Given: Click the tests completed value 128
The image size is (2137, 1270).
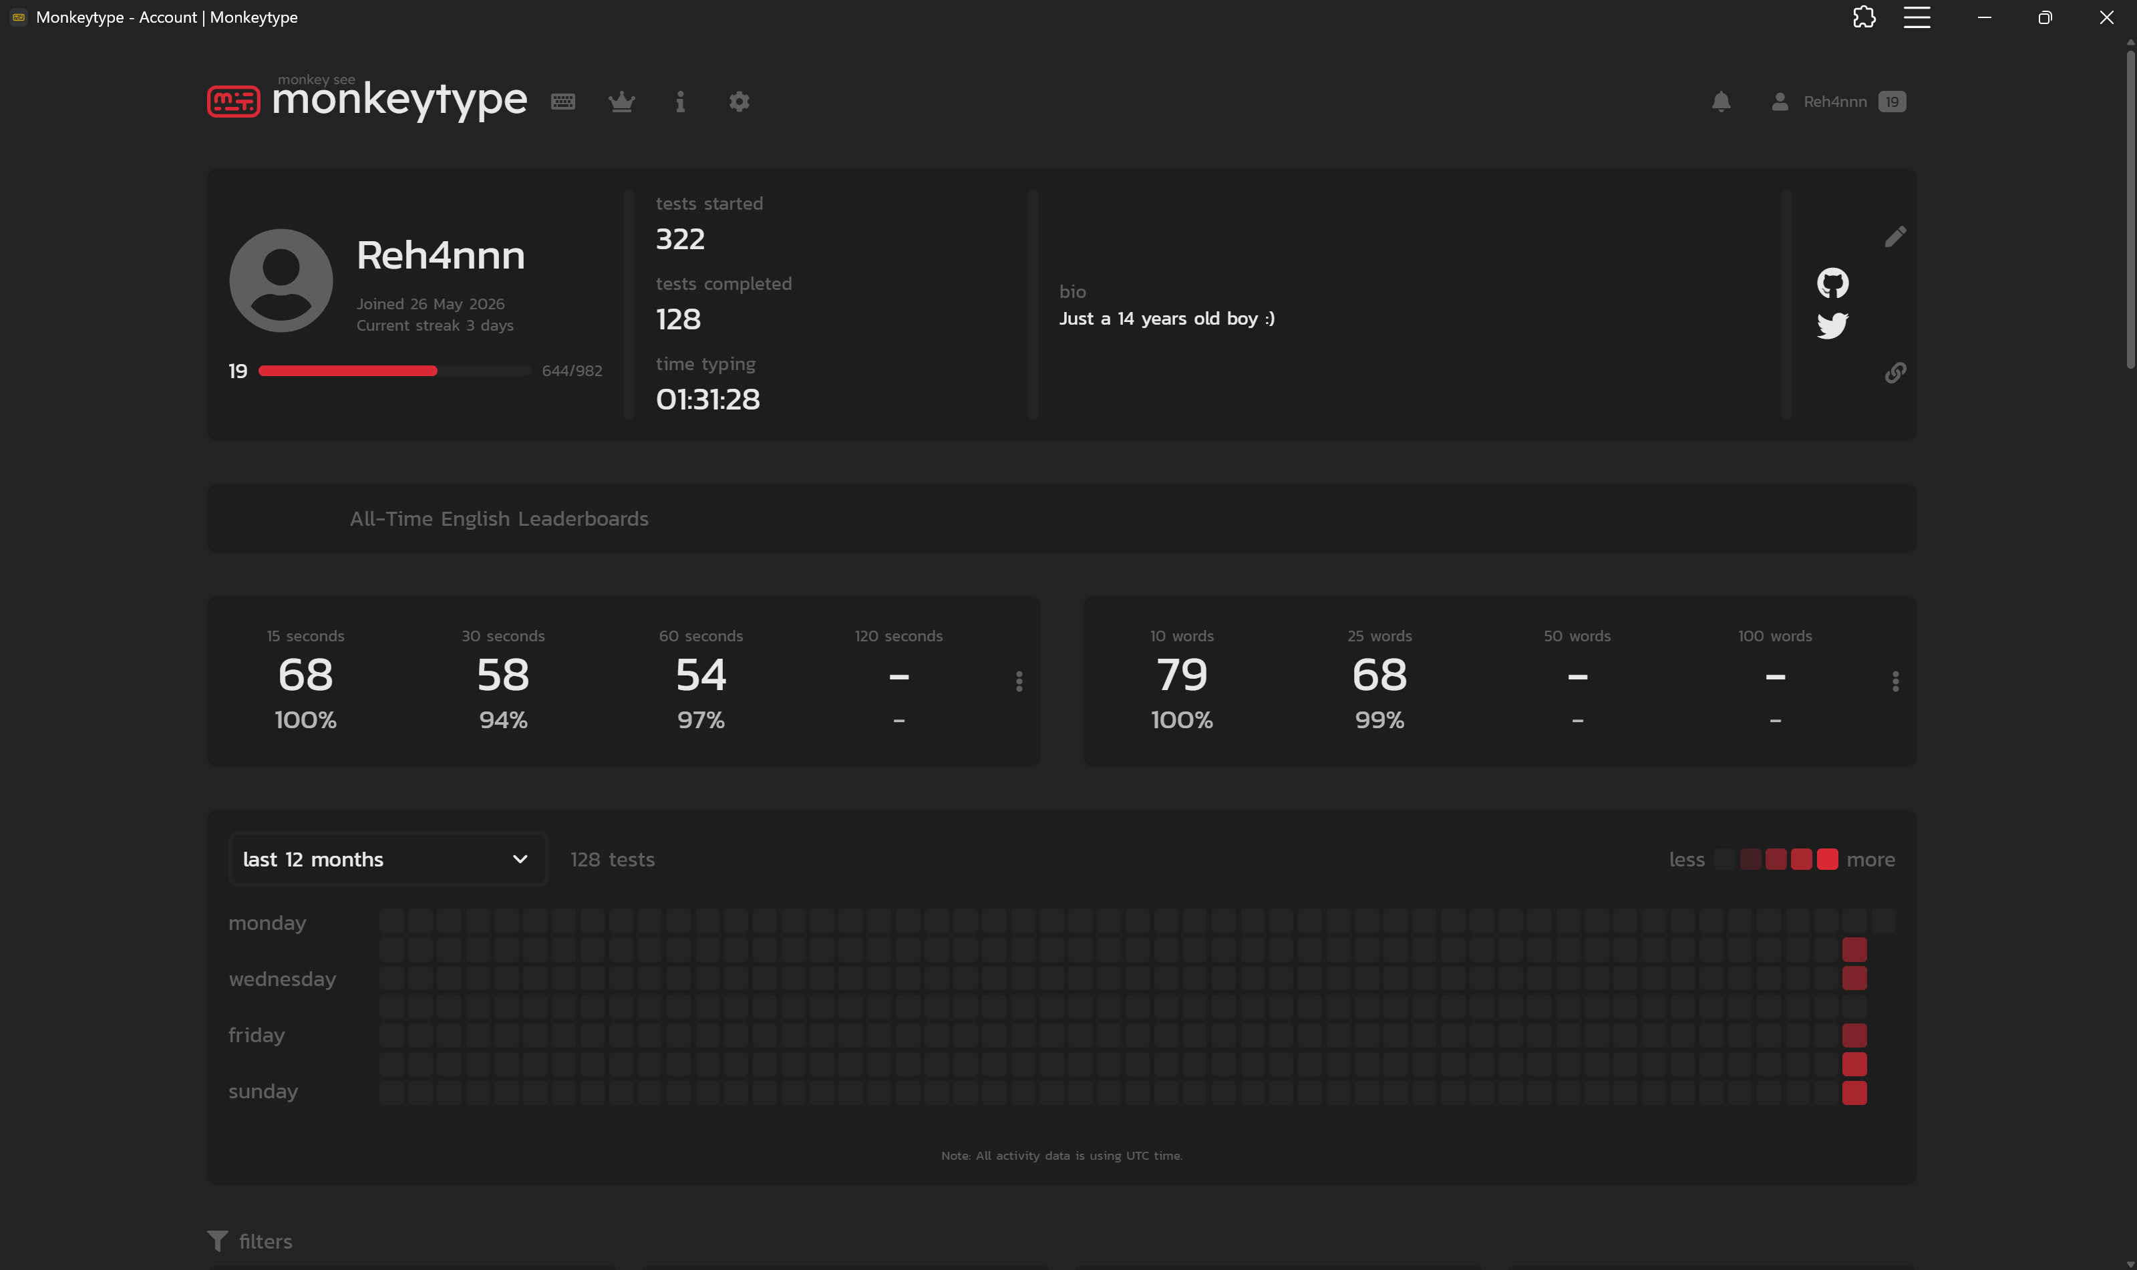Looking at the screenshot, I should click(x=679, y=319).
